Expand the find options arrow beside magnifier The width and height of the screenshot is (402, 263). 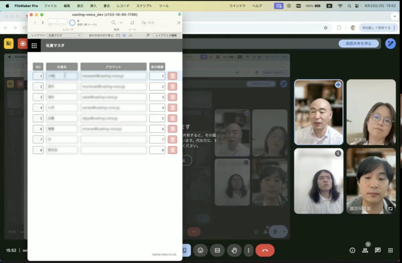click(x=121, y=23)
